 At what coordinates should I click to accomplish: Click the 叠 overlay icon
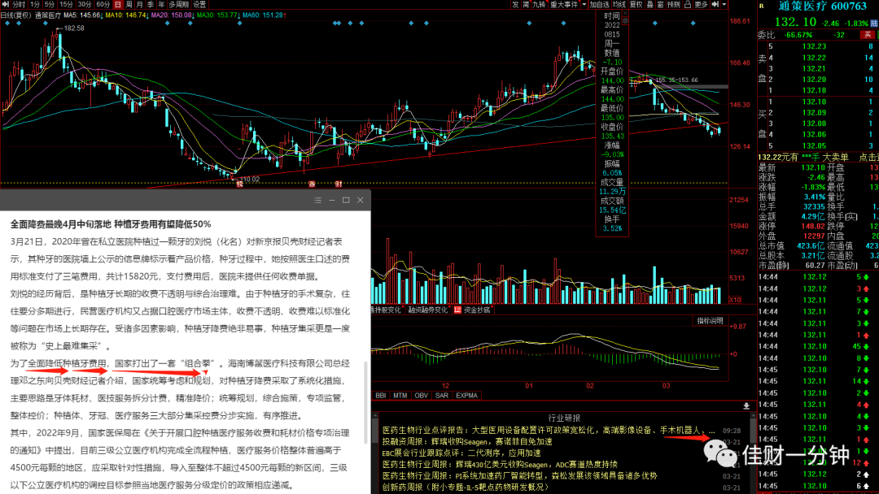(x=650, y=4)
